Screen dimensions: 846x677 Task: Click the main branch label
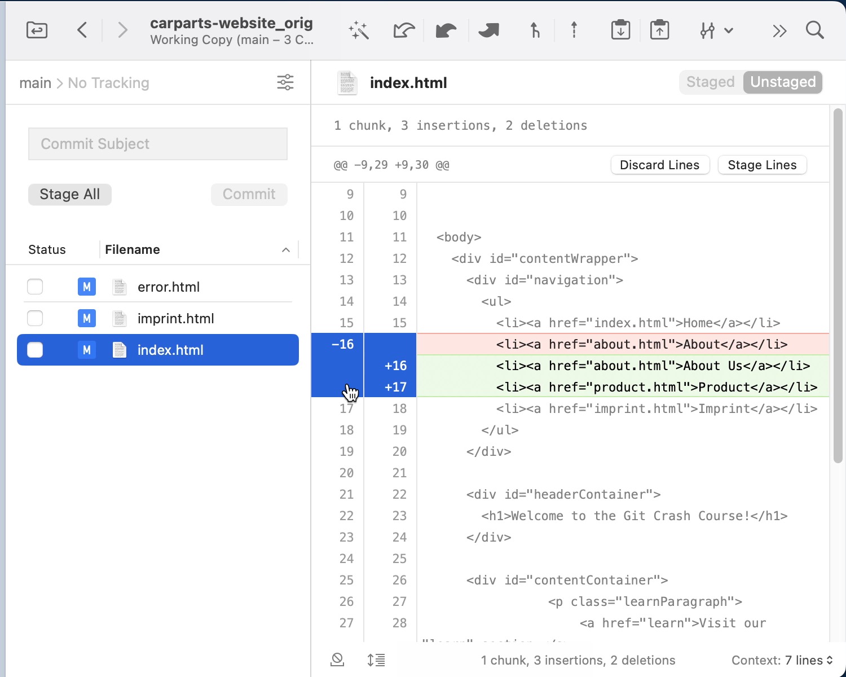pos(35,83)
